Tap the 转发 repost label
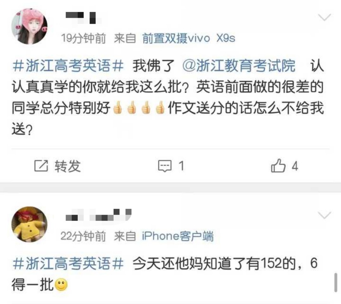341x304 pixels. tap(68, 166)
